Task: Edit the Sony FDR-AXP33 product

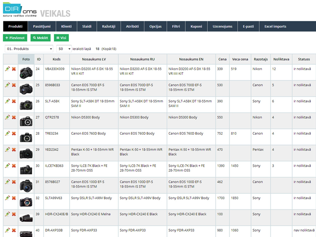Action: pyautogui.click(x=8, y=230)
